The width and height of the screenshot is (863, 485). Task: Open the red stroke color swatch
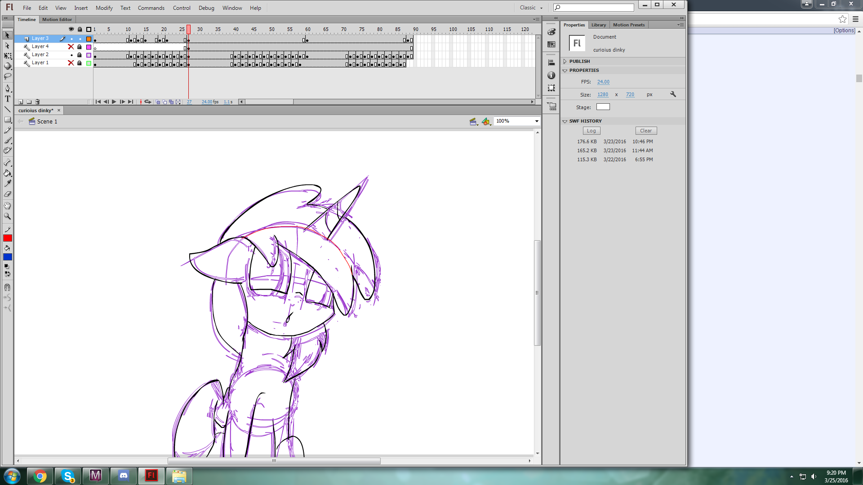click(x=8, y=238)
